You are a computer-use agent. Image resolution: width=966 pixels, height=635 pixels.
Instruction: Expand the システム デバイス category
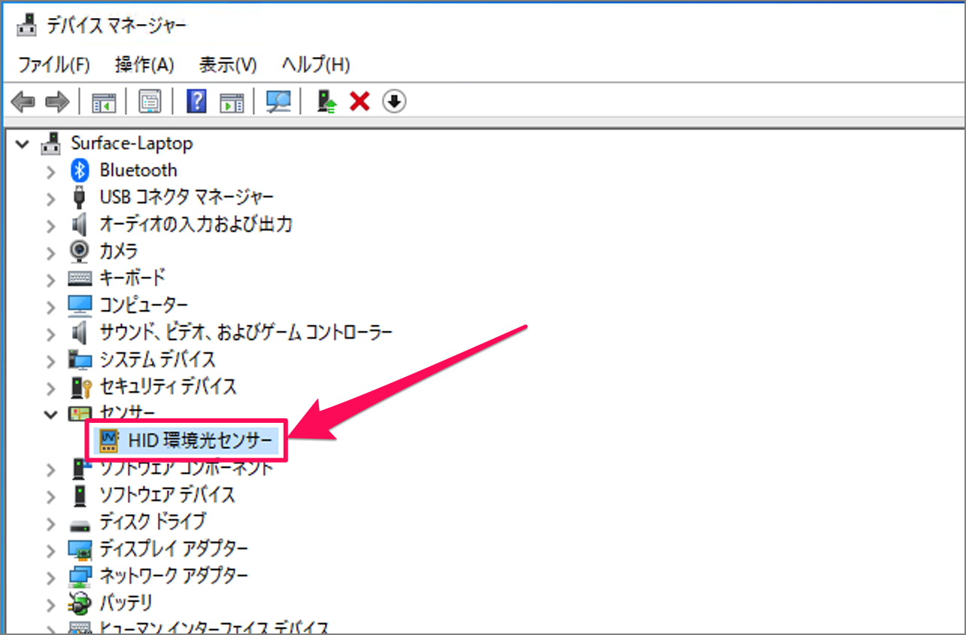50,361
